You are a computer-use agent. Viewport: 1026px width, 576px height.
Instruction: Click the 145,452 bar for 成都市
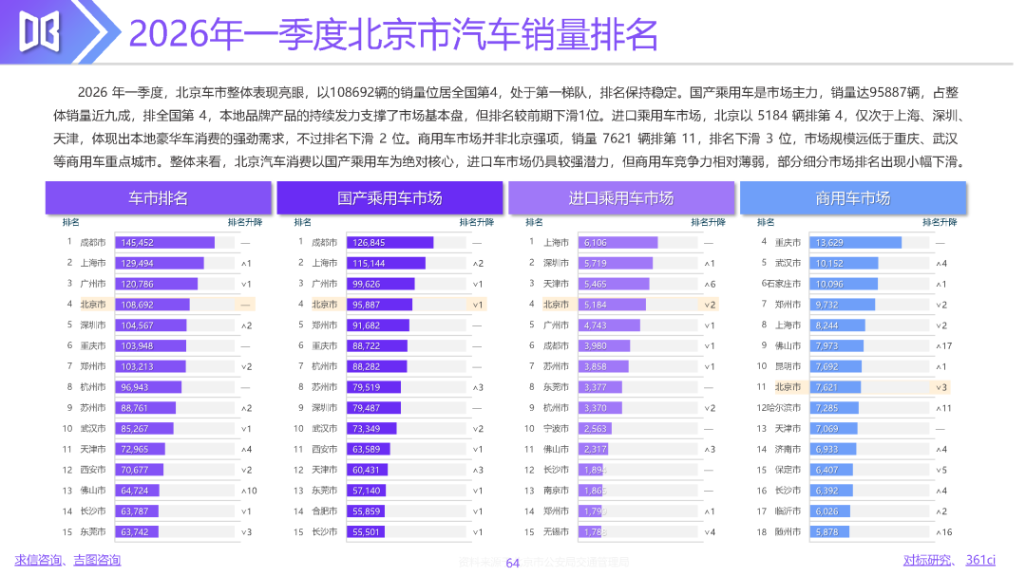(165, 243)
